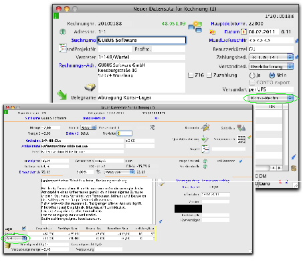Click the project chart icon beside Projekt field

[x=205, y=149]
